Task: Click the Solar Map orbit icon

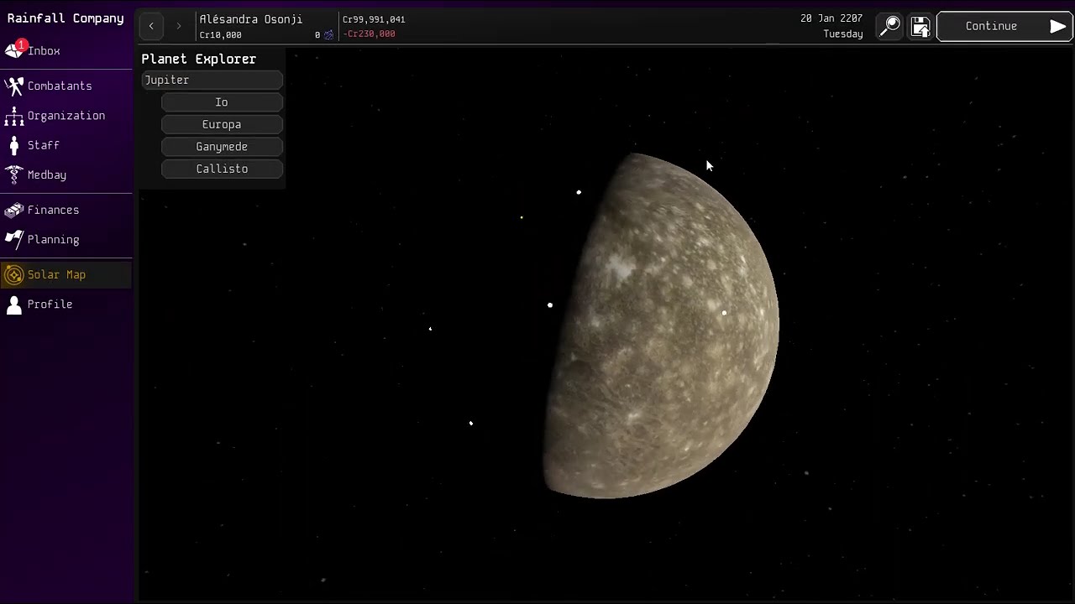Action: coord(14,274)
